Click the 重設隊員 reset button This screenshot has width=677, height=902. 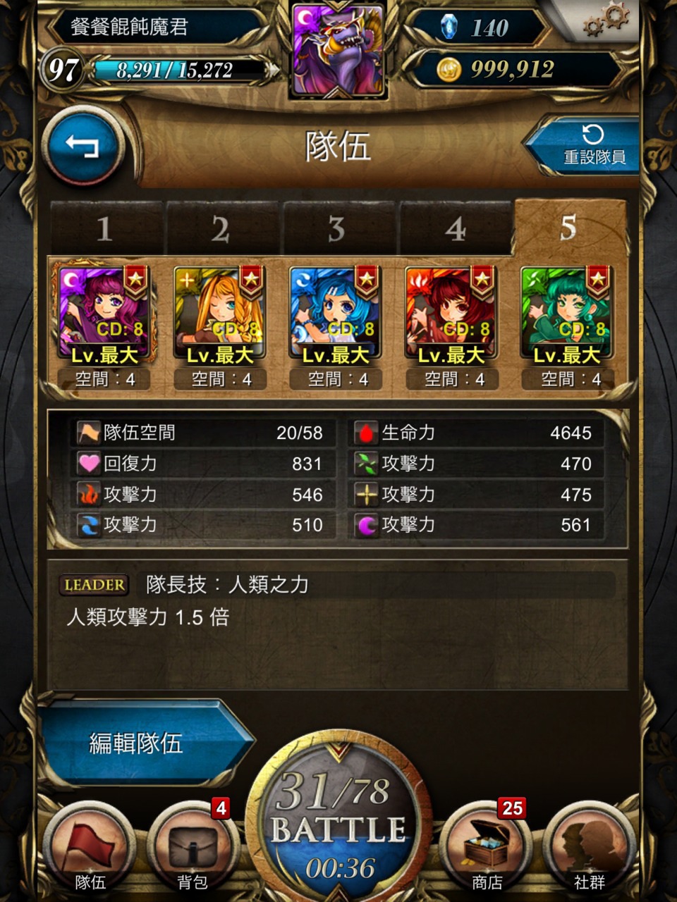[x=585, y=146]
